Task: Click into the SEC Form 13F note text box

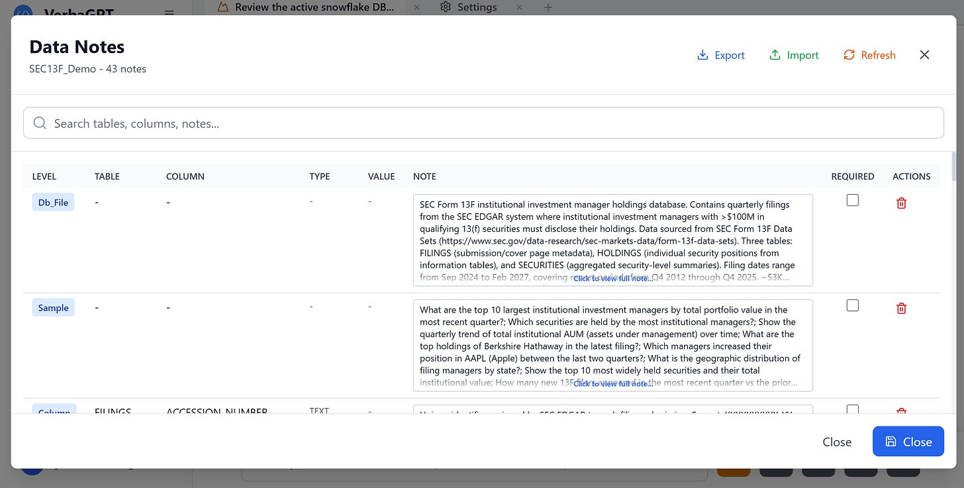Action: coord(613,240)
